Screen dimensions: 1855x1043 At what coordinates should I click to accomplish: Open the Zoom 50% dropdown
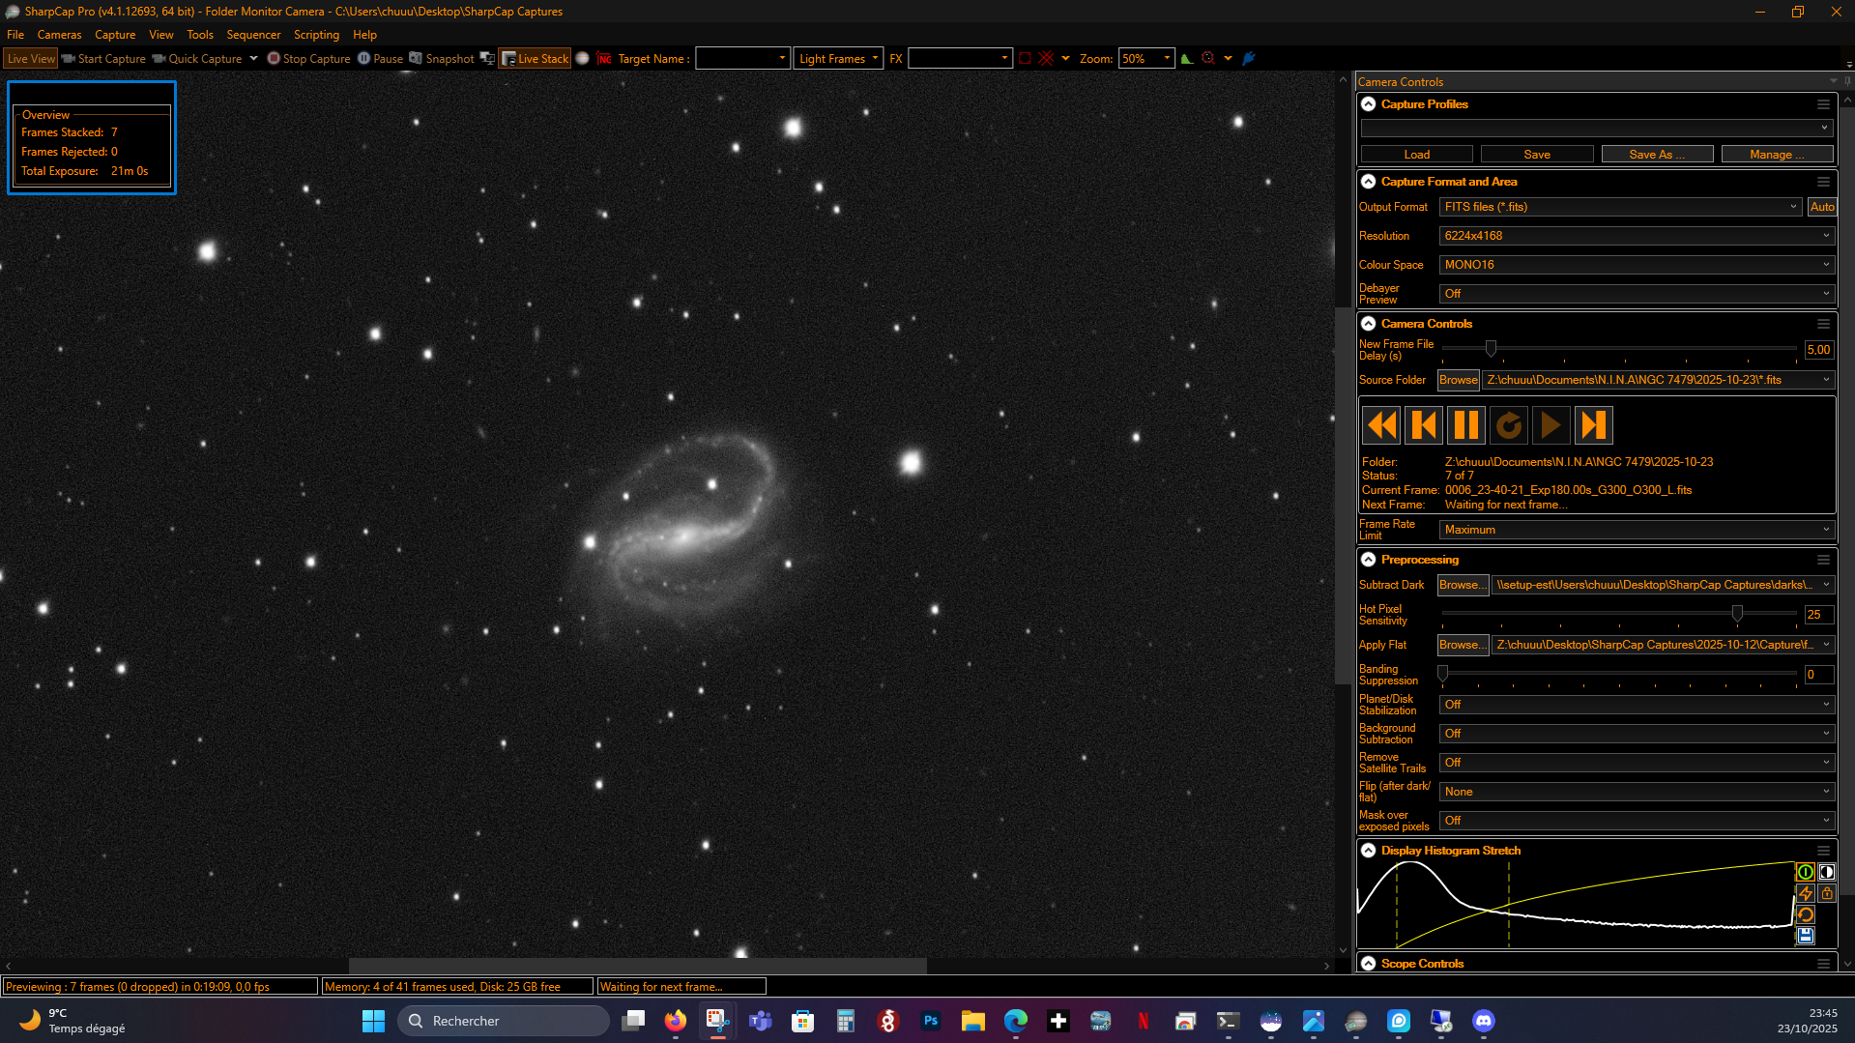[1146, 59]
